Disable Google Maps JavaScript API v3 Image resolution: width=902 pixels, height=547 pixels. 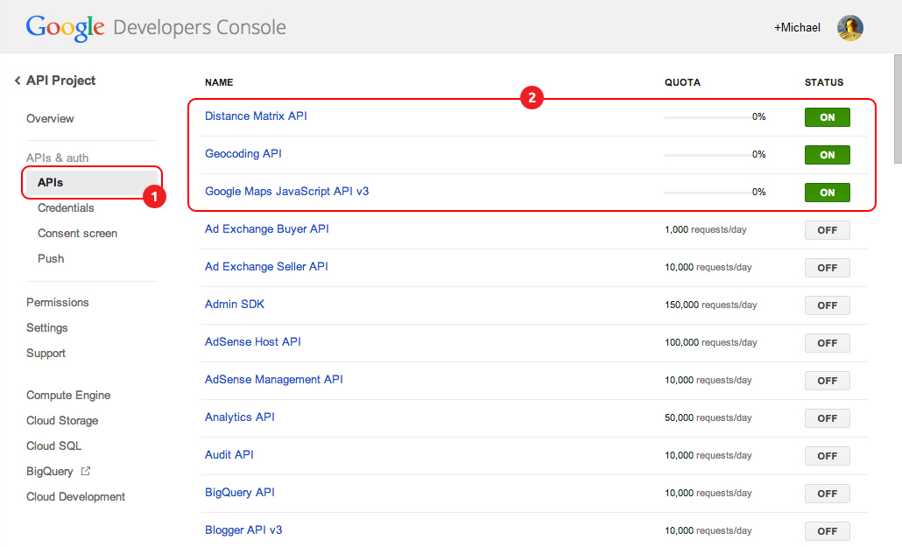pyautogui.click(x=827, y=193)
